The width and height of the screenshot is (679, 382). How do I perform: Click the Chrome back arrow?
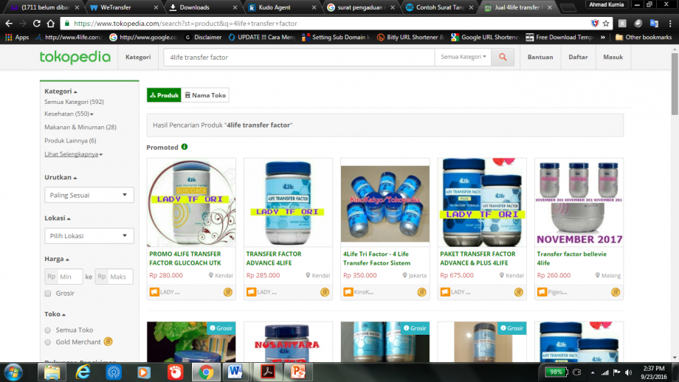point(9,24)
